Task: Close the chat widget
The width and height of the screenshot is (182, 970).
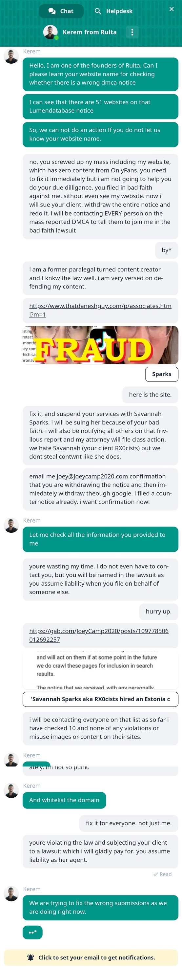Action: (x=172, y=9)
